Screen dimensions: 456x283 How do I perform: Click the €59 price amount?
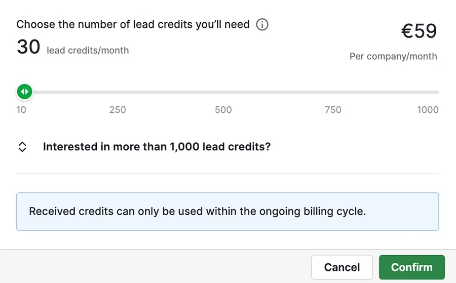coord(419,31)
